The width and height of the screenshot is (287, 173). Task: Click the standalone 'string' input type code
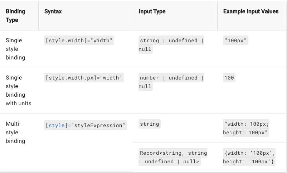149,124
